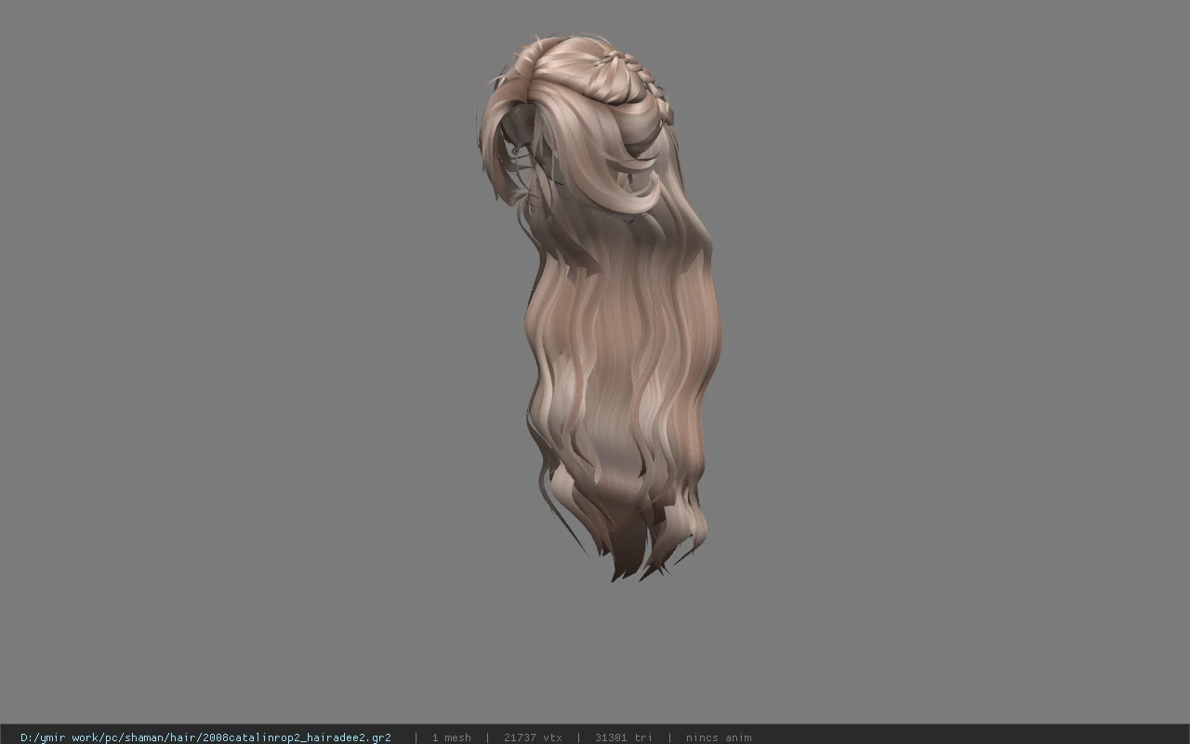Click the 'nincs anim' status entry

(719, 737)
